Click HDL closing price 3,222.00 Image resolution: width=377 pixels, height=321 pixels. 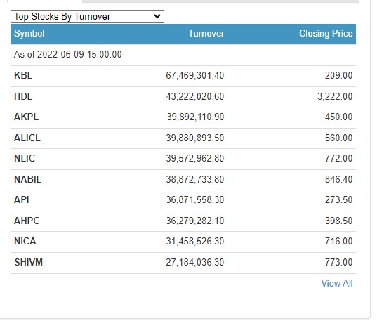click(x=335, y=97)
